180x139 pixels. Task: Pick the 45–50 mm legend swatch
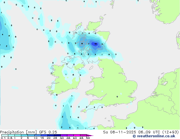tap(83, 135)
